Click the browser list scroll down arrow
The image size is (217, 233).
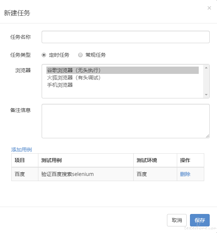(x=206, y=95)
